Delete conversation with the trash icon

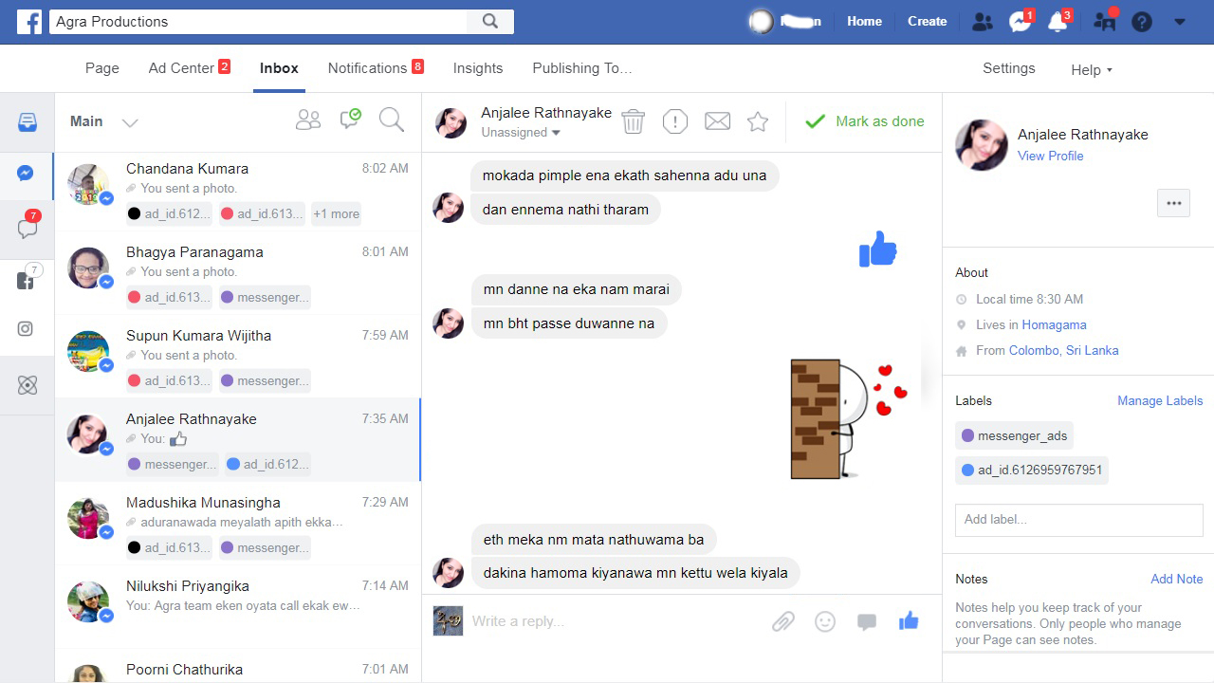tap(633, 121)
